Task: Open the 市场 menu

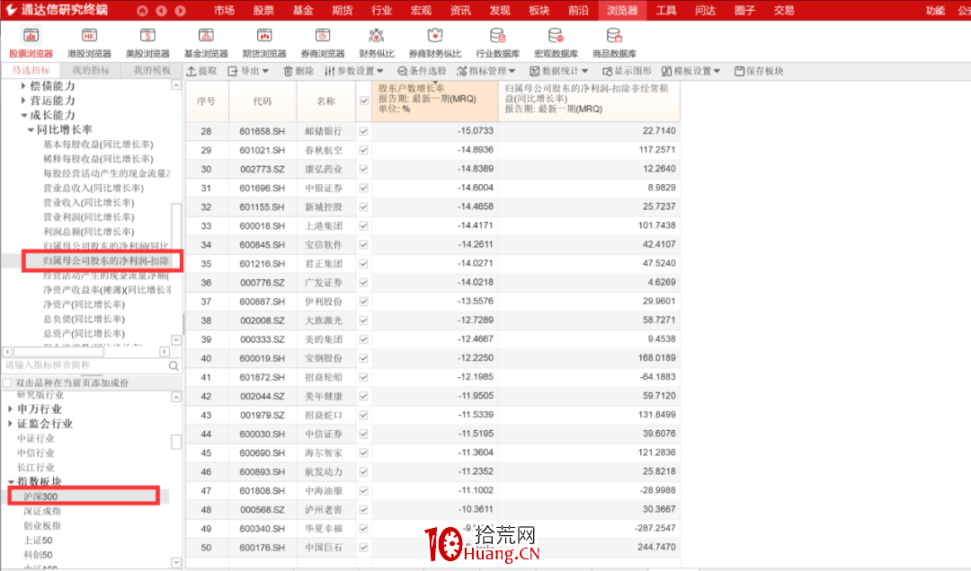Action: pos(224,11)
